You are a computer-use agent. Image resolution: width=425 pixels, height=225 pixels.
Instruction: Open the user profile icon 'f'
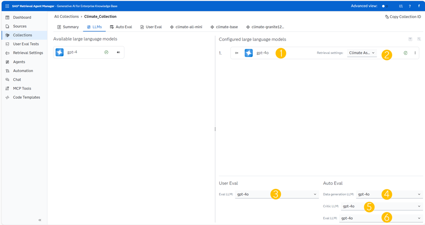point(419,6)
